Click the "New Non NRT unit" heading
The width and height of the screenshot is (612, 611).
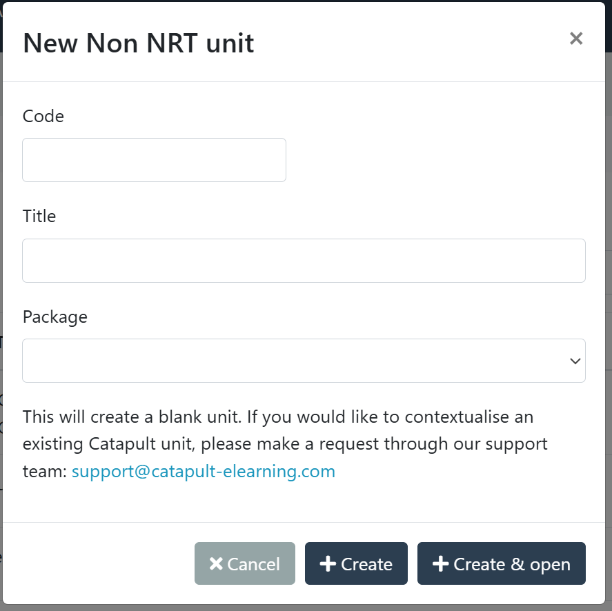click(139, 43)
